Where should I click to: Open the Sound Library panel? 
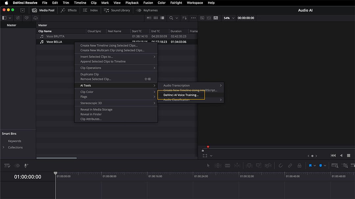[x=117, y=10]
